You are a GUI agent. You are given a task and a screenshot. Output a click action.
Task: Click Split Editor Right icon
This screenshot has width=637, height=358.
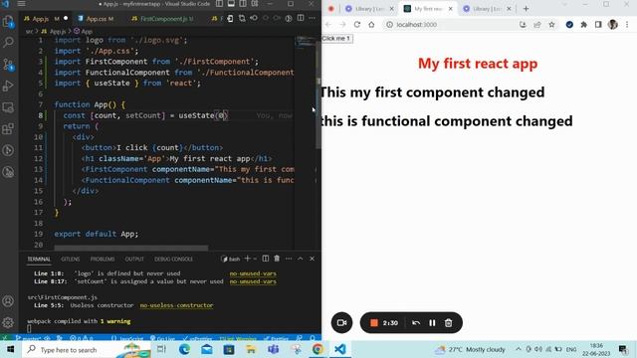click(x=301, y=18)
